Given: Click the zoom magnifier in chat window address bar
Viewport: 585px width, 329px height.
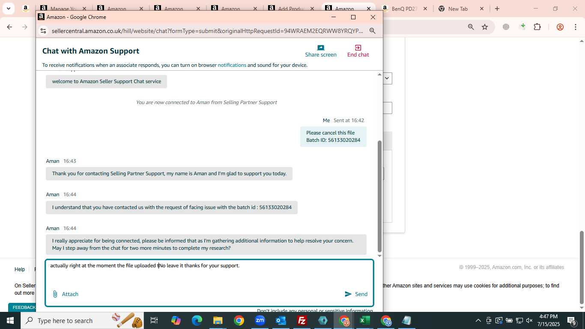Looking at the screenshot, I should pyautogui.click(x=373, y=31).
